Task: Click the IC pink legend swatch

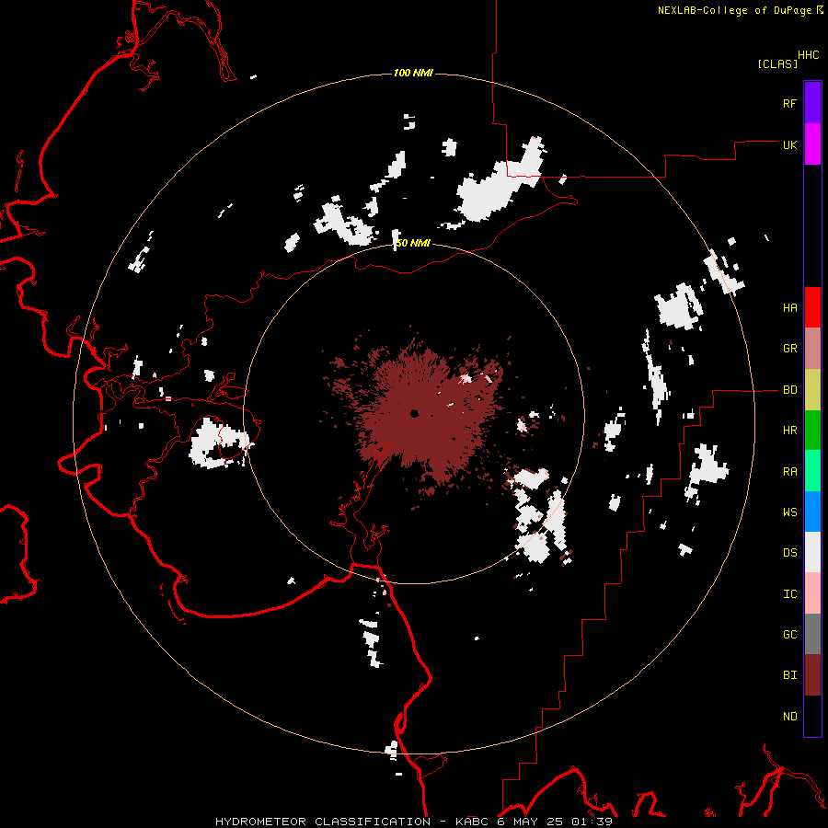Action: point(812,593)
